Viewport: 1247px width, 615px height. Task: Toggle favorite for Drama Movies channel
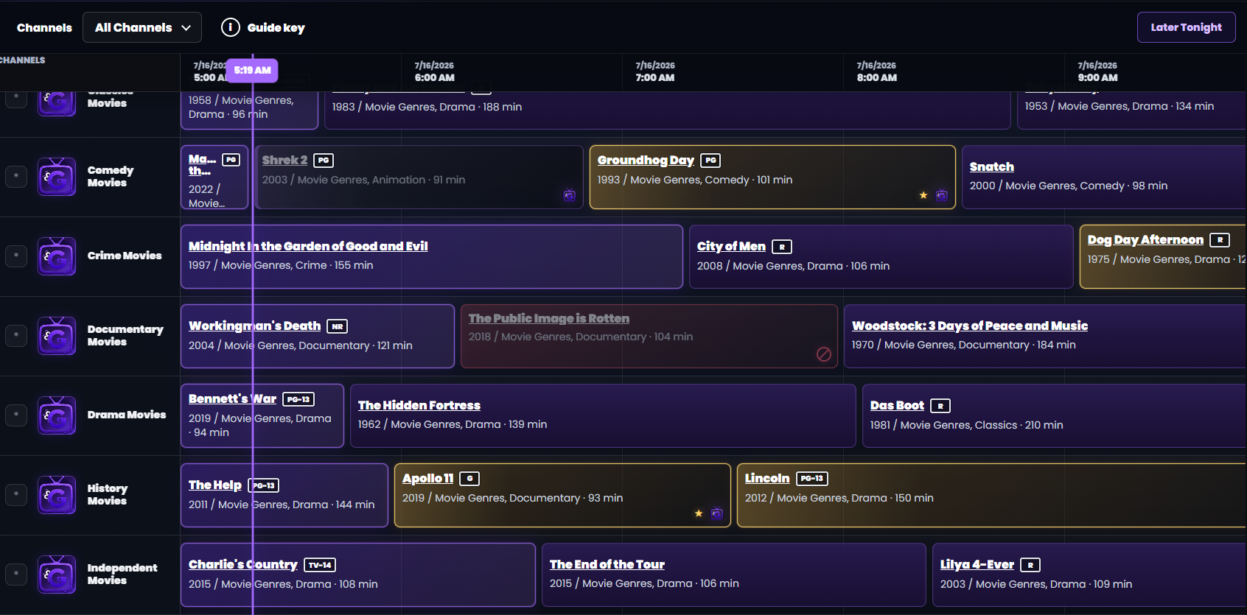[x=16, y=415]
